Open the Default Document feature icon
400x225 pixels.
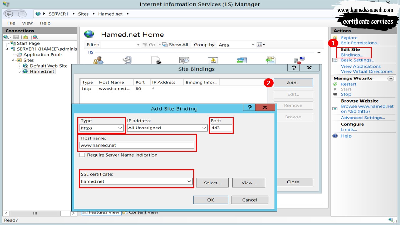(x=156, y=60)
